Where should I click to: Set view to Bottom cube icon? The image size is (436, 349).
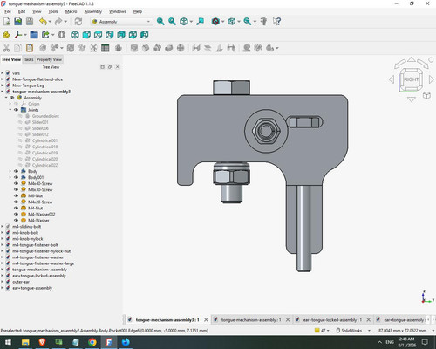tap(133, 35)
